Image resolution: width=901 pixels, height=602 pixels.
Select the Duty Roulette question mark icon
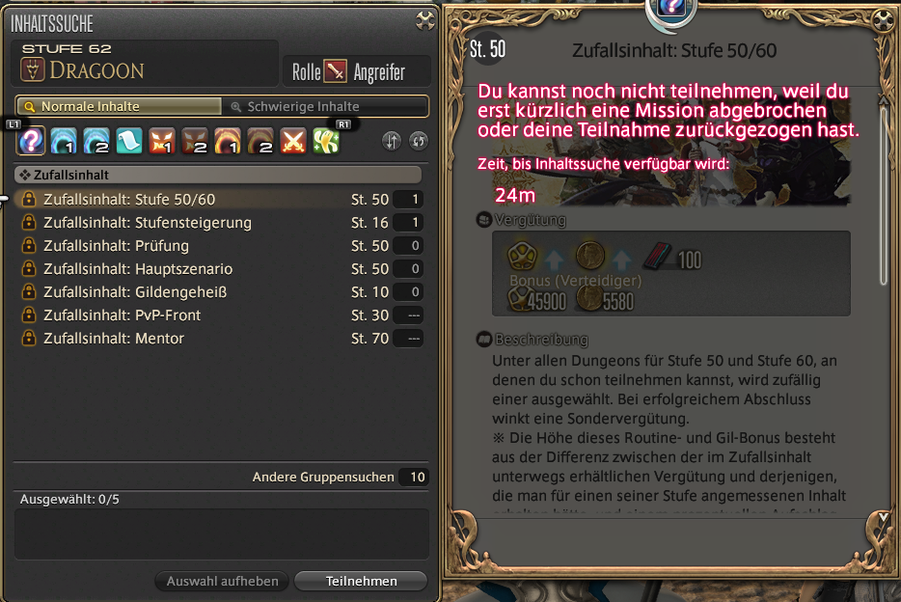[31, 141]
